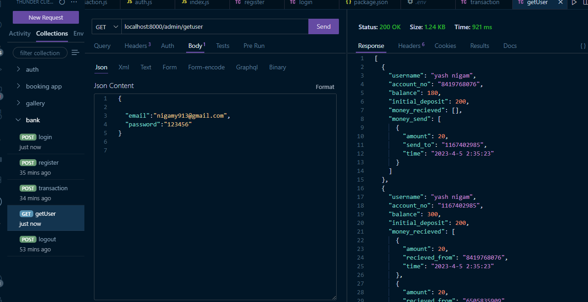Click the Thunder Client icon on the login tab

pos(292,3)
